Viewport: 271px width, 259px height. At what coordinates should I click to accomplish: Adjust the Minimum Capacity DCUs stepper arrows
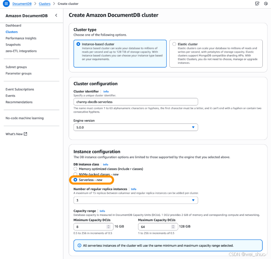coord(108,226)
